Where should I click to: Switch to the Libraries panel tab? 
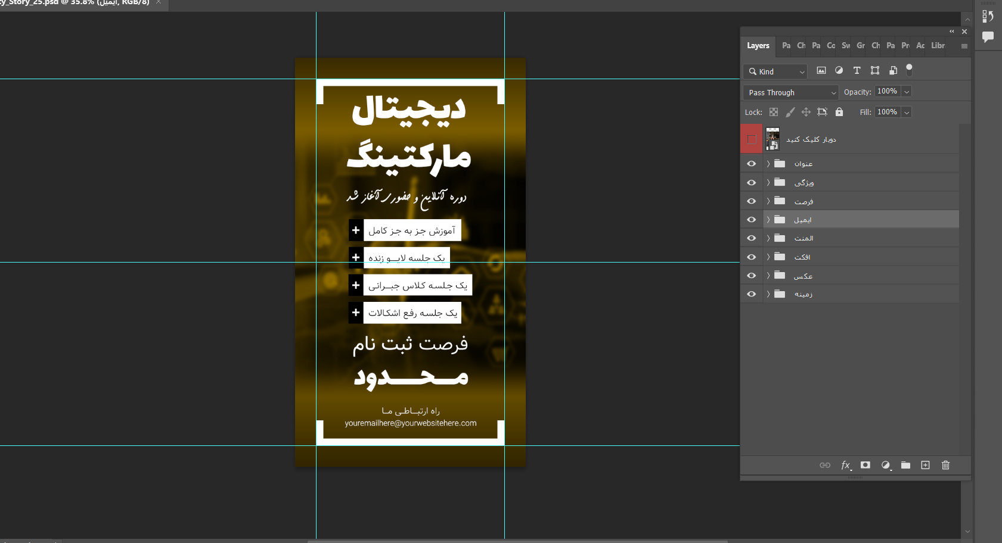(x=938, y=46)
